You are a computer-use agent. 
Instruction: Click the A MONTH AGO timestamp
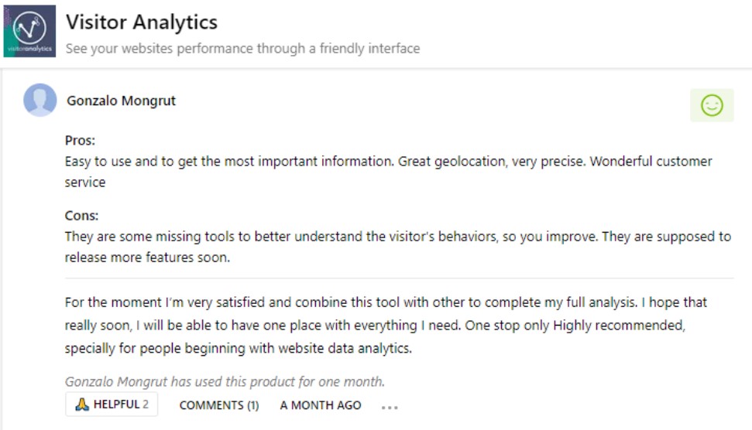click(x=320, y=405)
